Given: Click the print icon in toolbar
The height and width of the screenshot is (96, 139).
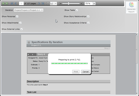Looking at the screenshot, I should [48, 4].
